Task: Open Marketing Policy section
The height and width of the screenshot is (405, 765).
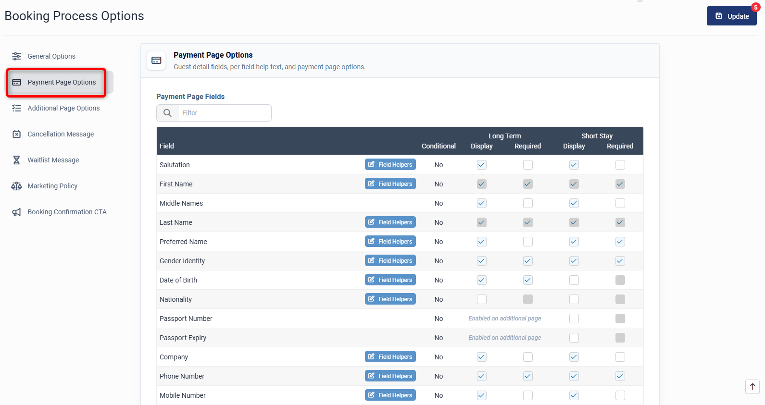Action: 52,186
